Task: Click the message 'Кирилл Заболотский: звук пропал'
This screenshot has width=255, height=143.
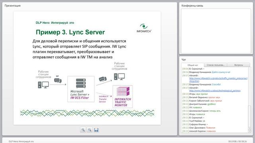Action: pyautogui.click(x=202, y=101)
